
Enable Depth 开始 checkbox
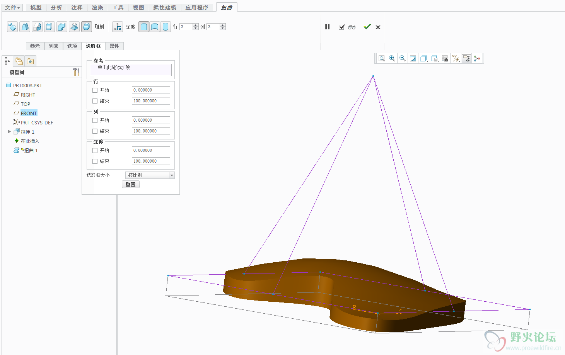tap(95, 150)
